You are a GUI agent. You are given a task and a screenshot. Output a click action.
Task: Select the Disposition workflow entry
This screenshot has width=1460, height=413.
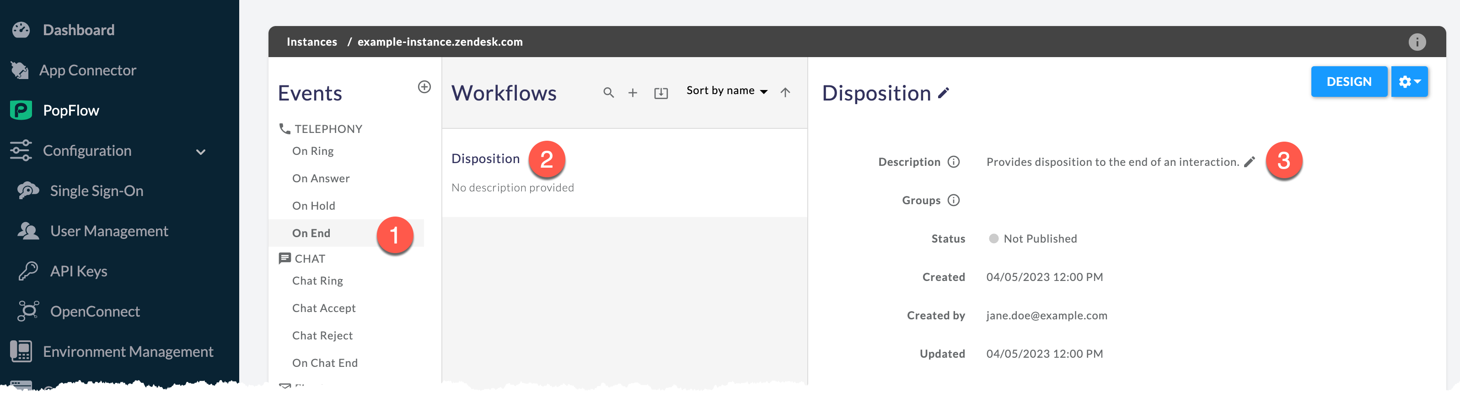(x=485, y=159)
